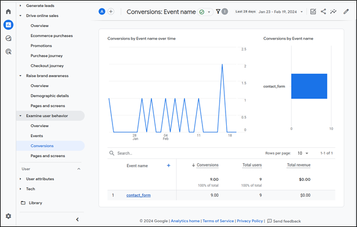The width and height of the screenshot is (357, 227).
Task: Open the Library link
Action: pos(36,203)
